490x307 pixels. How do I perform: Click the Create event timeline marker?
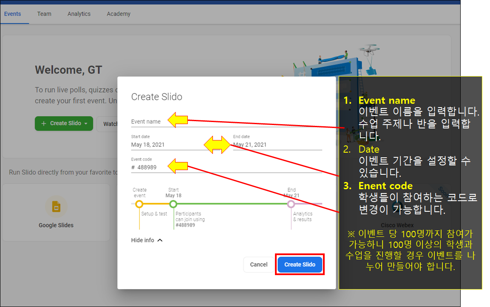tap(139, 204)
